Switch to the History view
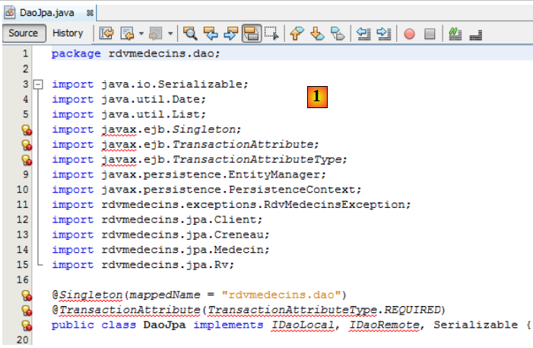Image resolution: width=533 pixels, height=348 pixels. coord(68,33)
